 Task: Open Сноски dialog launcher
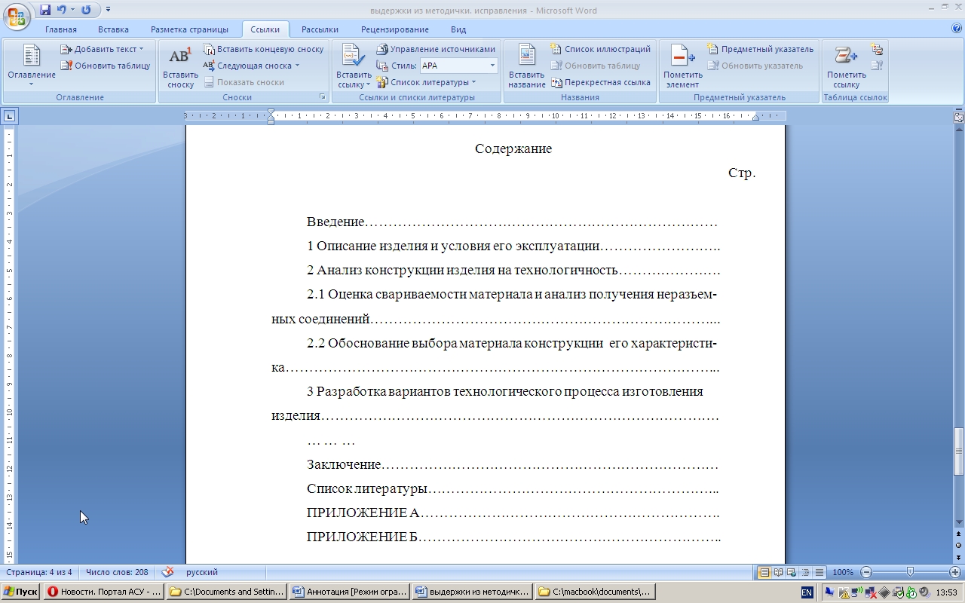[323, 97]
